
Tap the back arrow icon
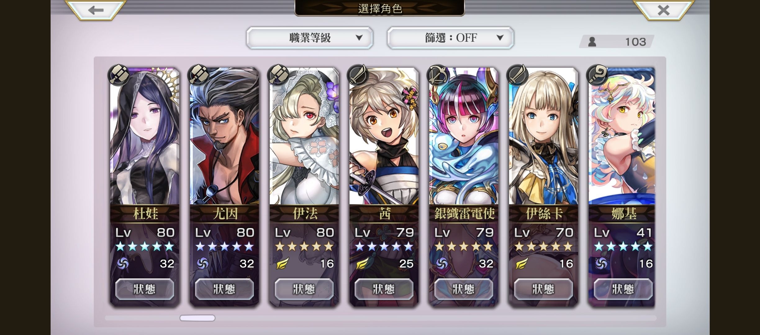tap(95, 10)
